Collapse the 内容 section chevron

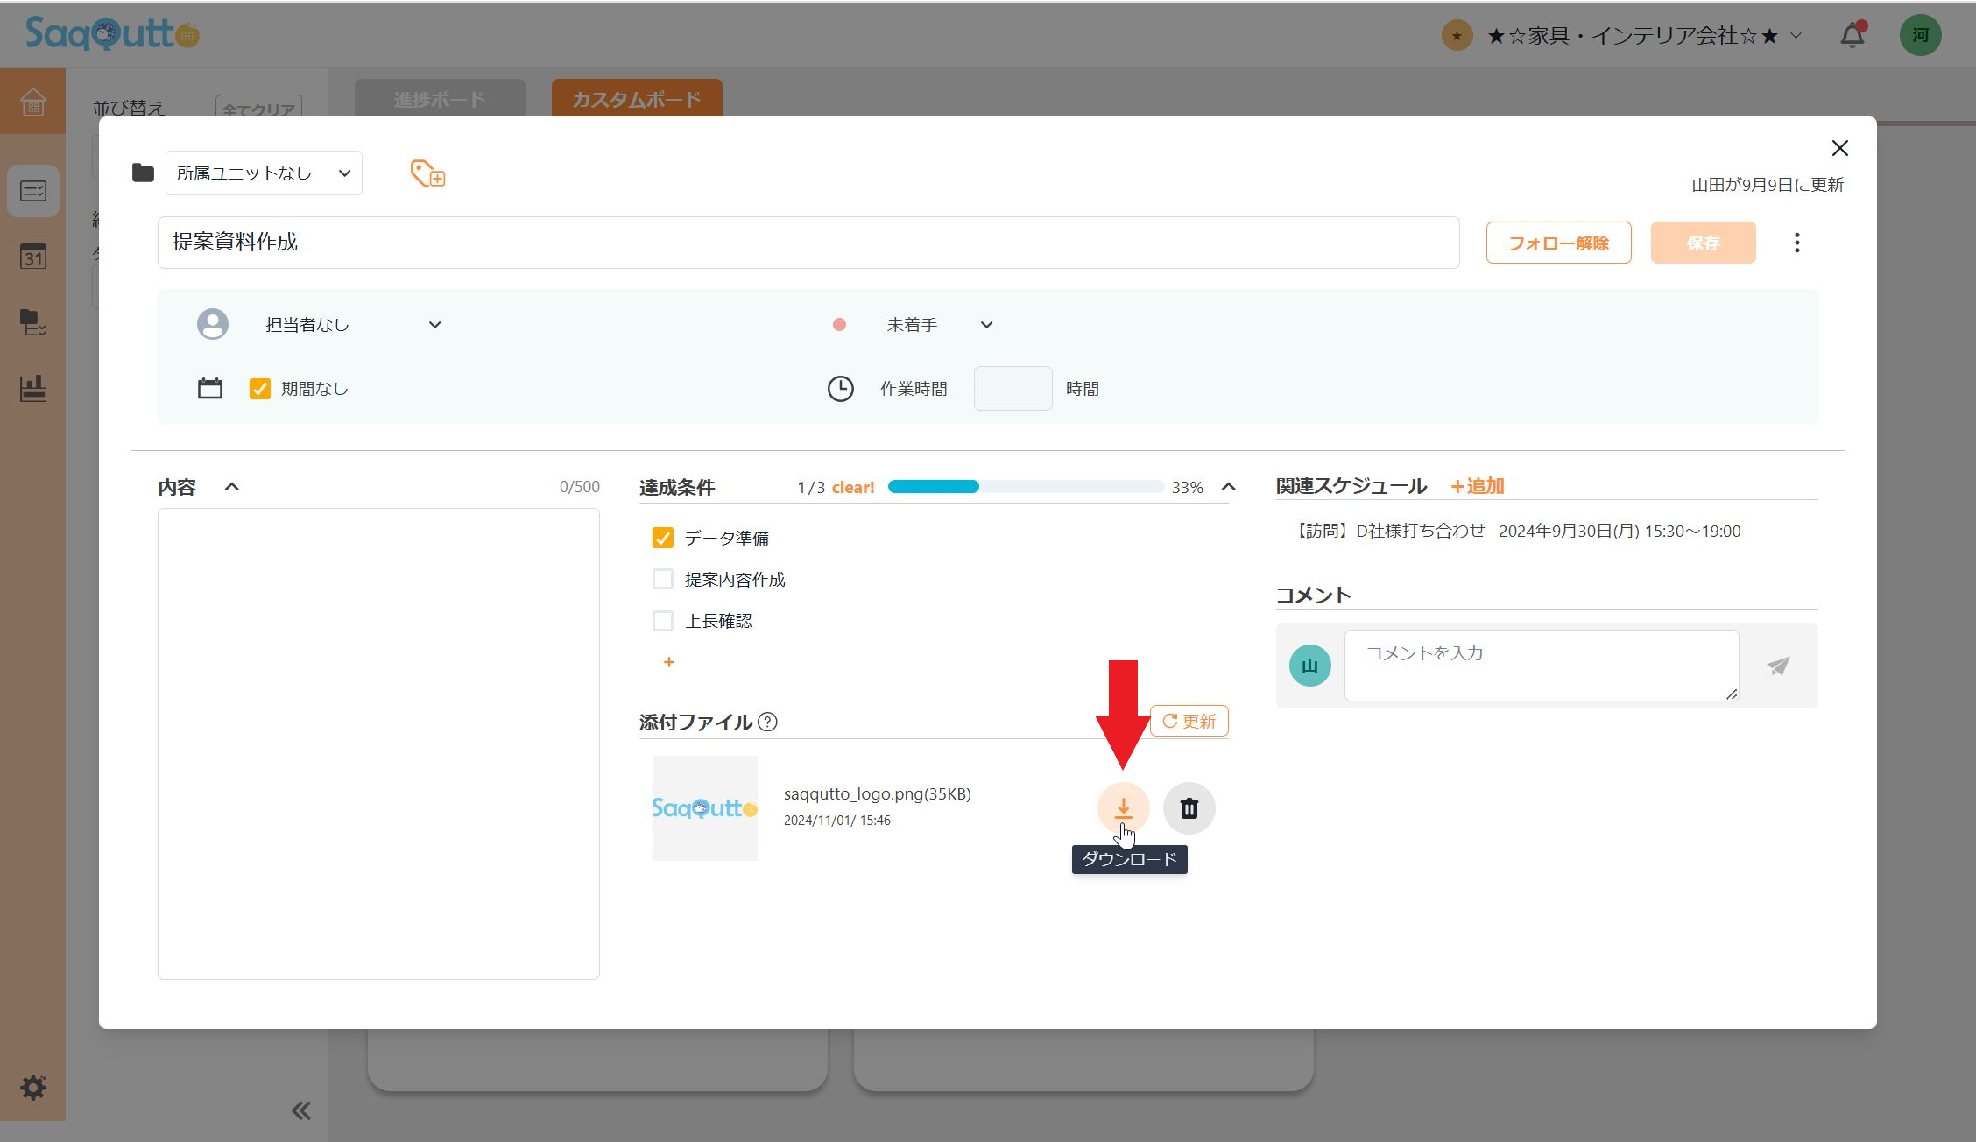[232, 487]
